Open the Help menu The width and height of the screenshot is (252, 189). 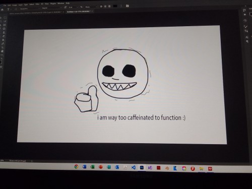(68, 3)
